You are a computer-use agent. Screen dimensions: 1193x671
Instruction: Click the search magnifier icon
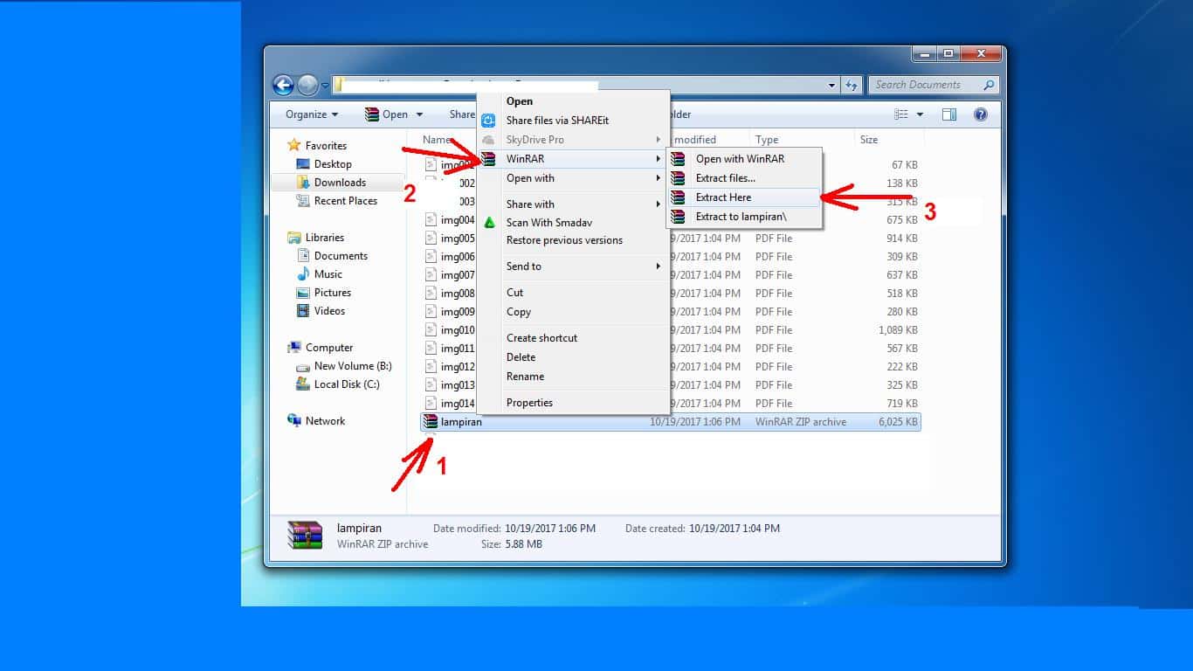989,85
